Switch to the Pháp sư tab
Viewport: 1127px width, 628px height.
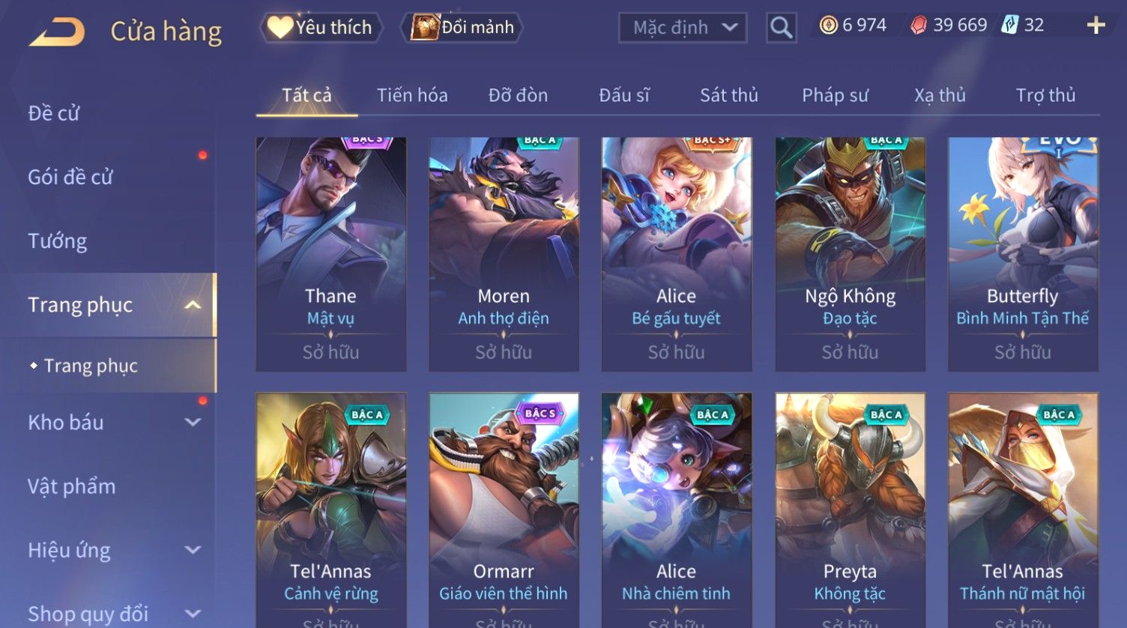(x=835, y=95)
